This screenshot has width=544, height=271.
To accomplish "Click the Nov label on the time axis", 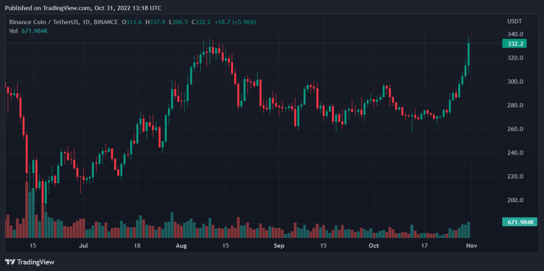I will pyautogui.click(x=472, y=246).
